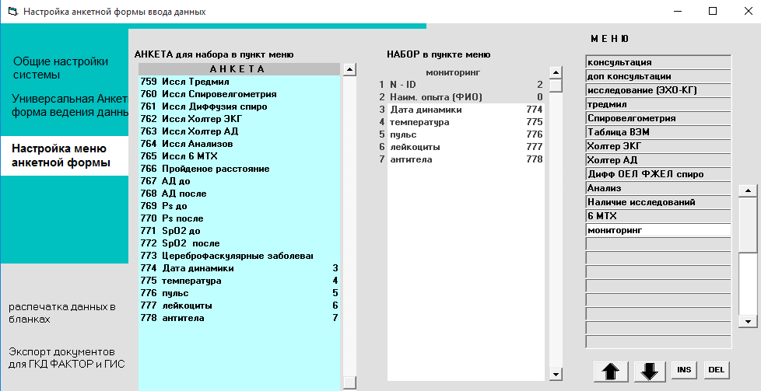The height and width of the screenshot is (391, 761).
Task: Select the консультация menu item
Action: (658, 62)
